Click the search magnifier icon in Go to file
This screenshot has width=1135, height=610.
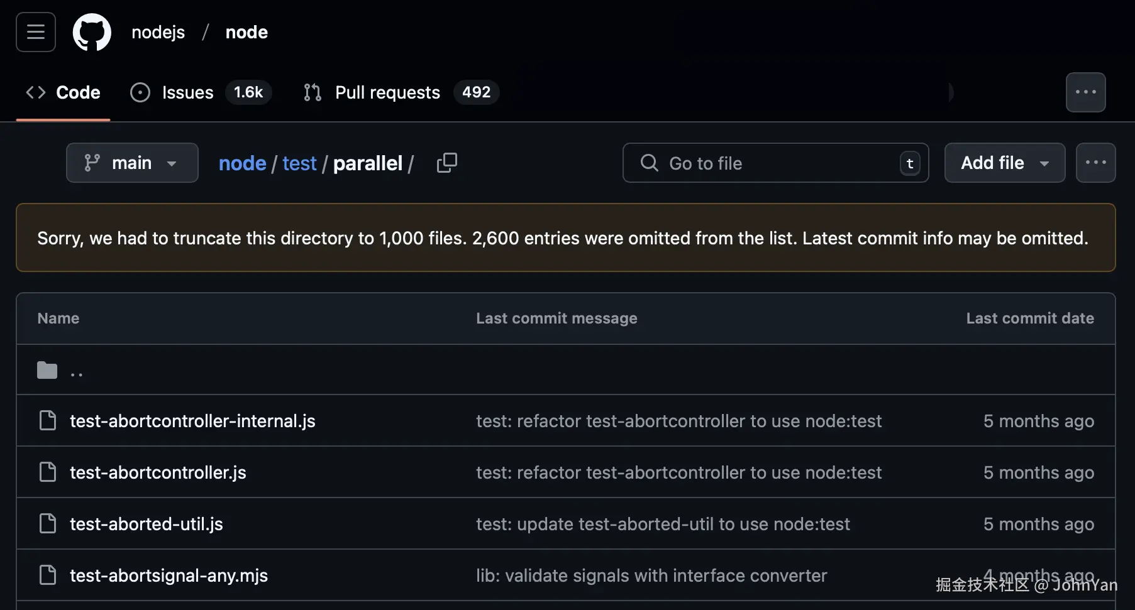click(x=649, y=163)
